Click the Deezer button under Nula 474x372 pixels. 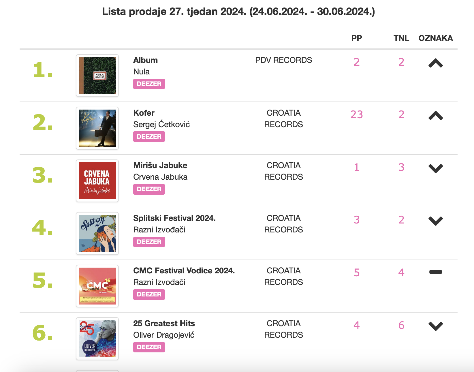point(149,84)
